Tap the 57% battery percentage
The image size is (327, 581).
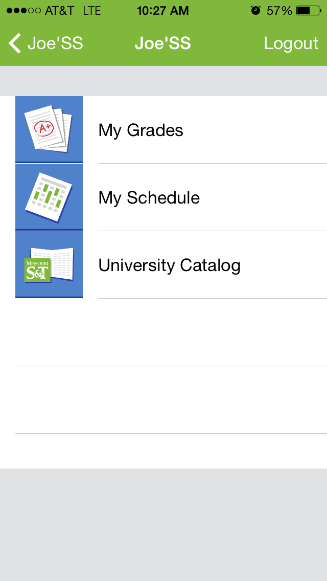coord(279,11)
